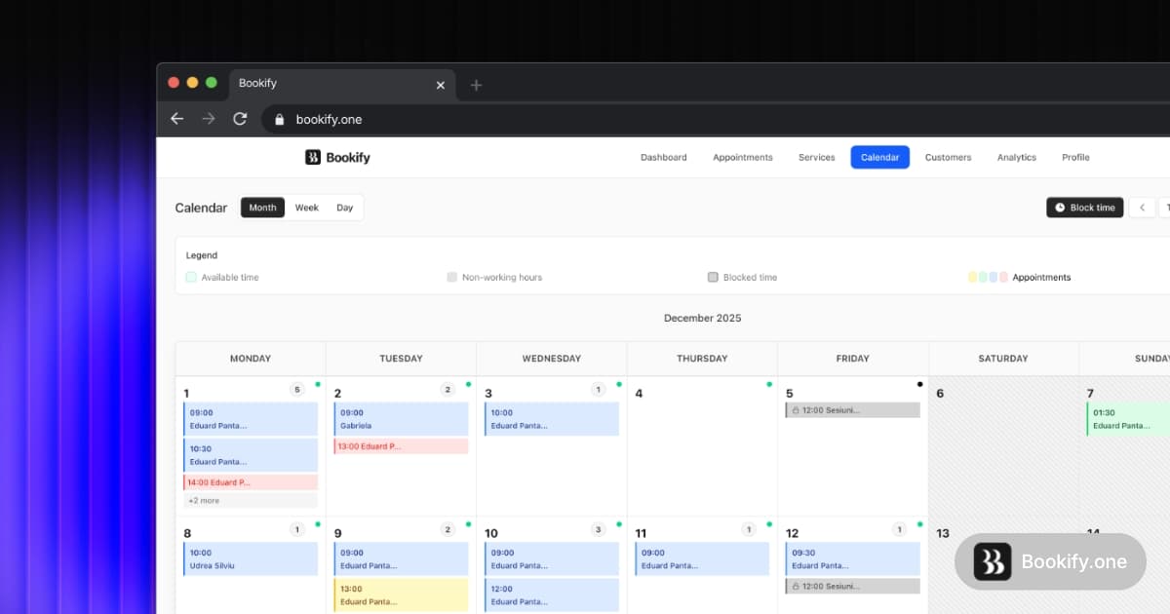The width and height of the screenshot is (1170, 614).
Task: Click the lock icon on Friday's Sesiuni block
Action: pos(797,410)
